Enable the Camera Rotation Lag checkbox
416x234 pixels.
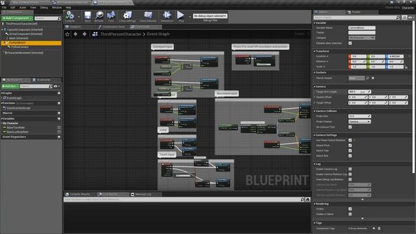(350, 174)
